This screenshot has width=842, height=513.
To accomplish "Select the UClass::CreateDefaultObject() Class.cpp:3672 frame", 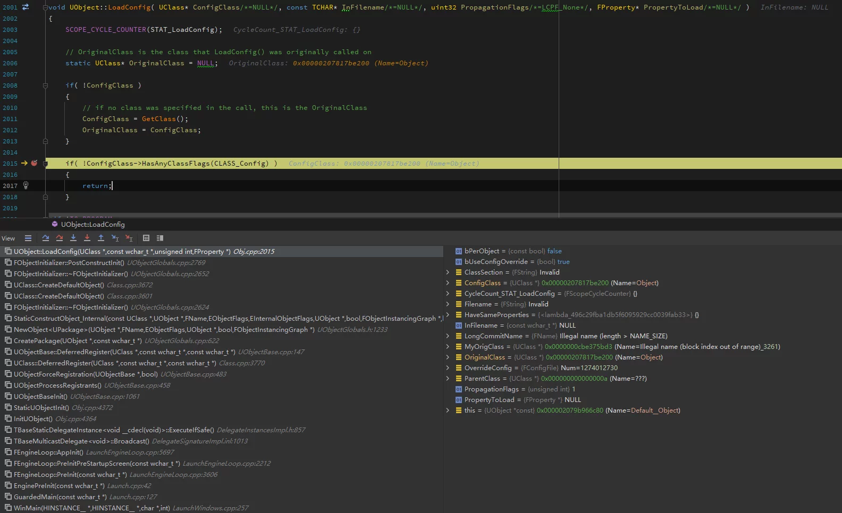I will point(222,285).
